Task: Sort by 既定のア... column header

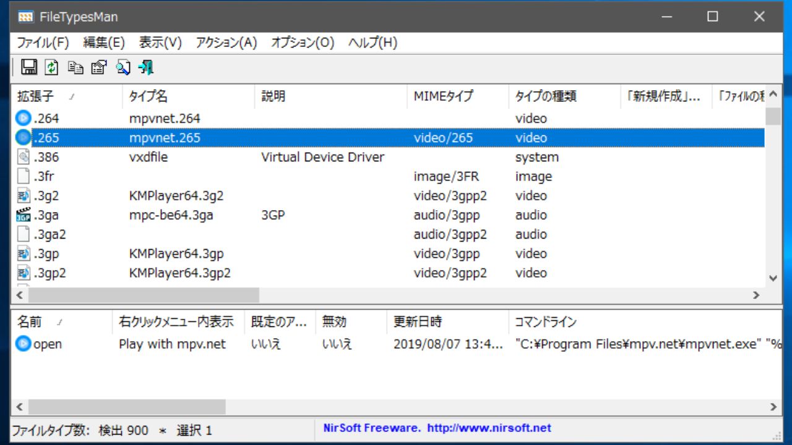Action: click(280, 321)
